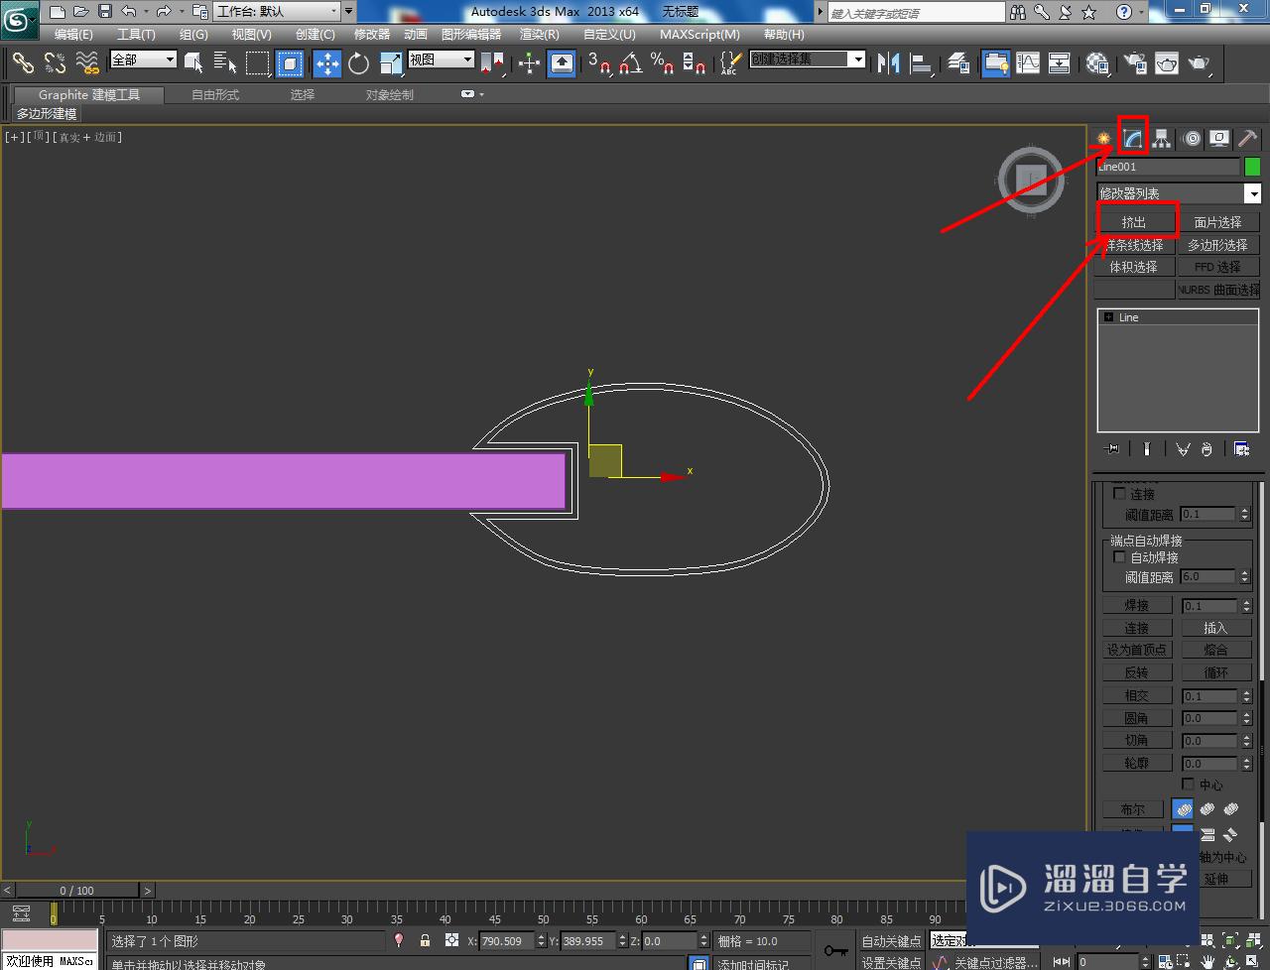Click the 设为首顶点 button

point(1137,650)
